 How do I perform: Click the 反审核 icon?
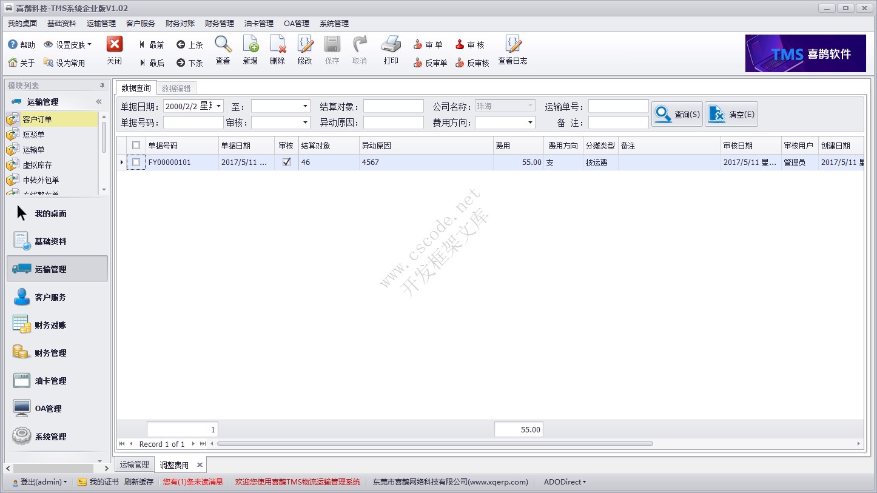tap(472, 63)
